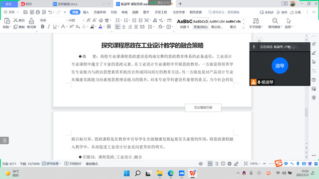Expand the File menu dropdown
The width and height of the screenshot is (319, 179).
click(x=11, y=12)
